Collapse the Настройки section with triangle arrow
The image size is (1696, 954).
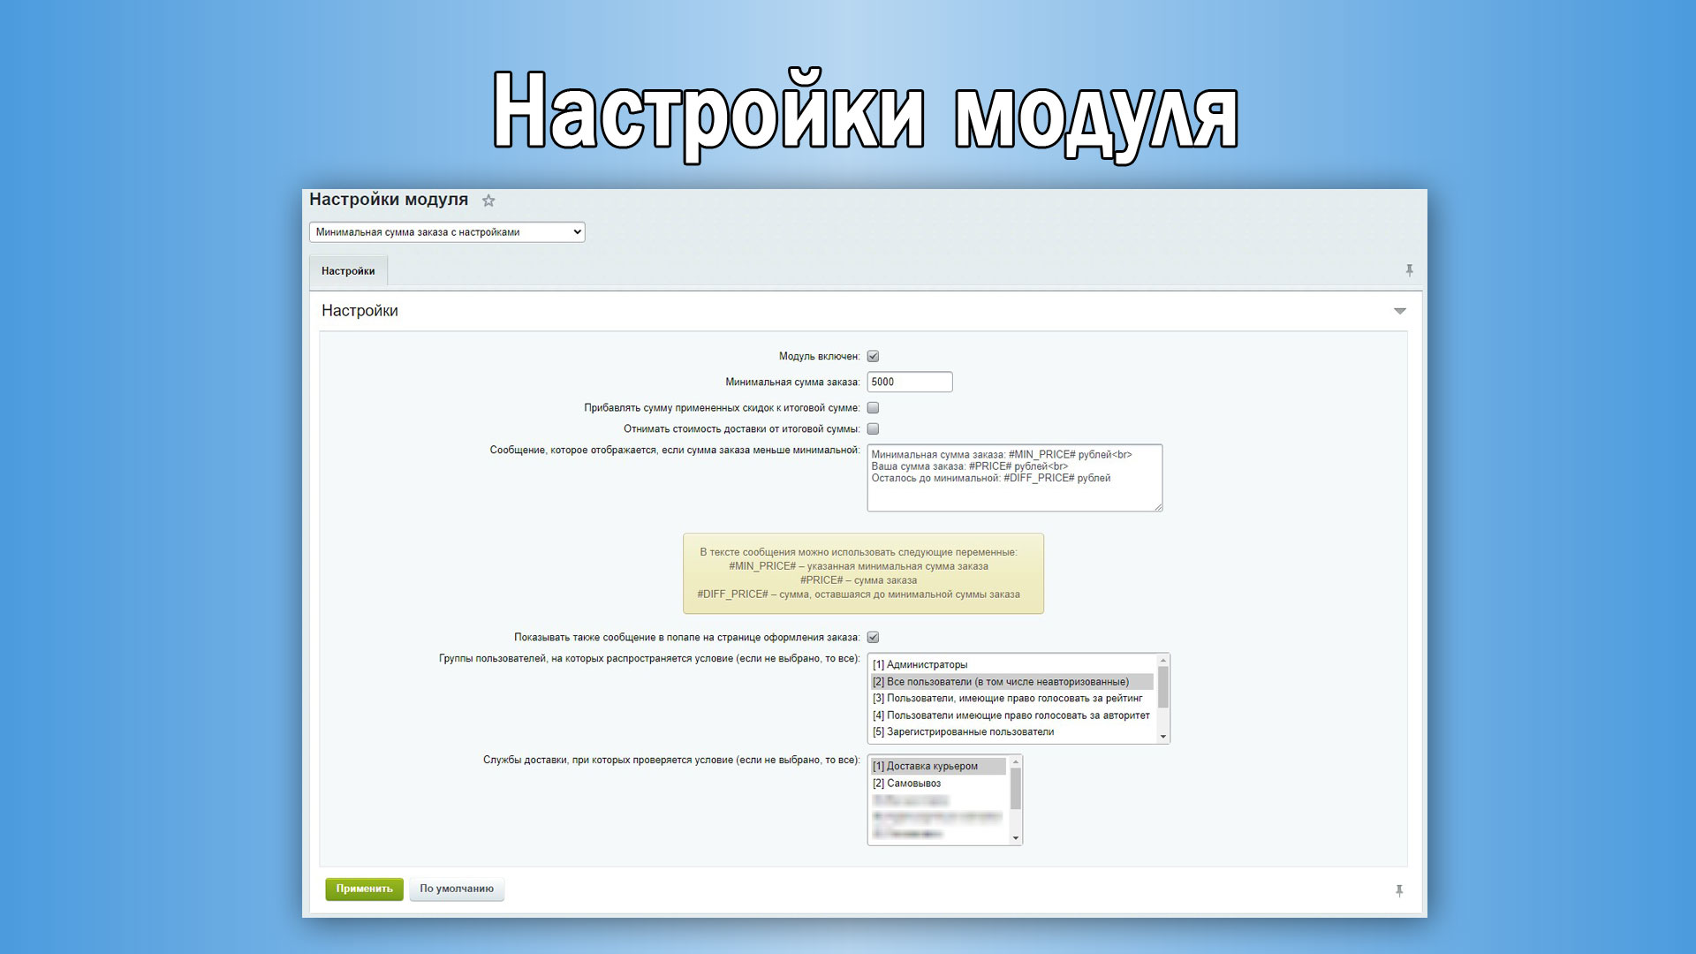coord(1399,311)
